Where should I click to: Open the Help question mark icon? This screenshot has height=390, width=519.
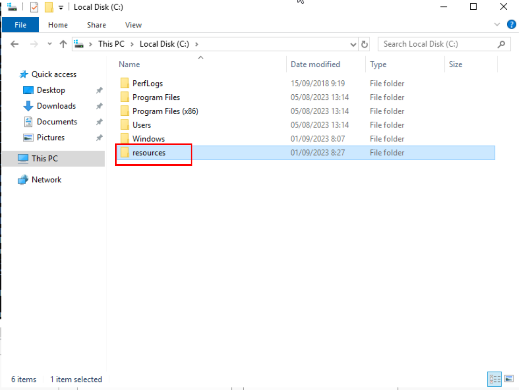click(x=511, y=24)
